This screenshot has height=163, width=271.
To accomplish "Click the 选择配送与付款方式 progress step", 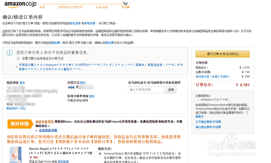I will click(x=70, y=7).
